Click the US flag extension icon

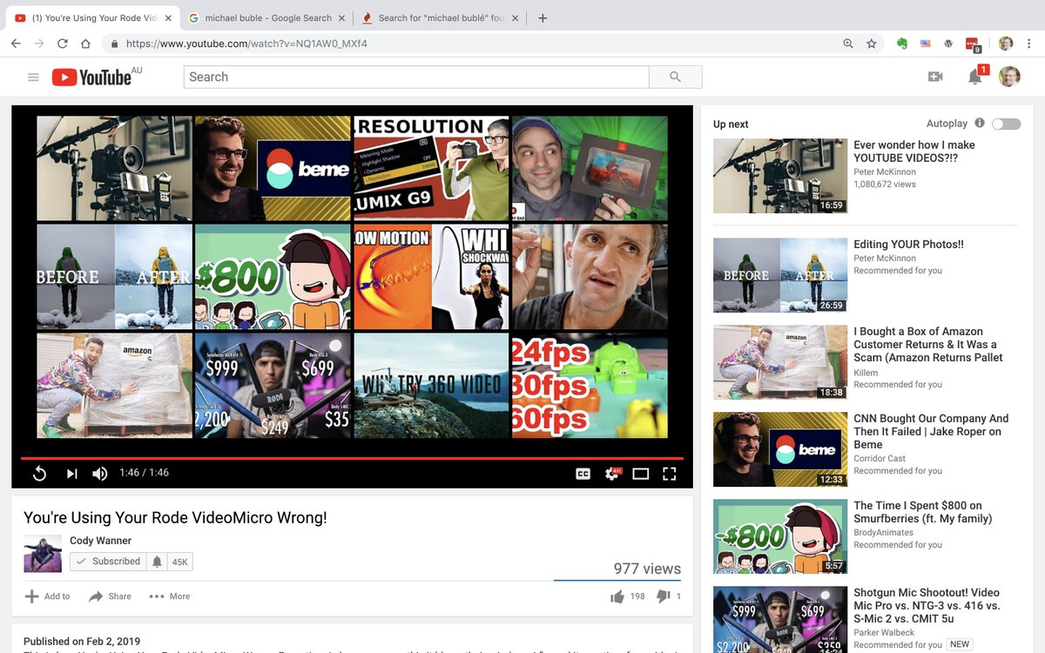[926, 43]
